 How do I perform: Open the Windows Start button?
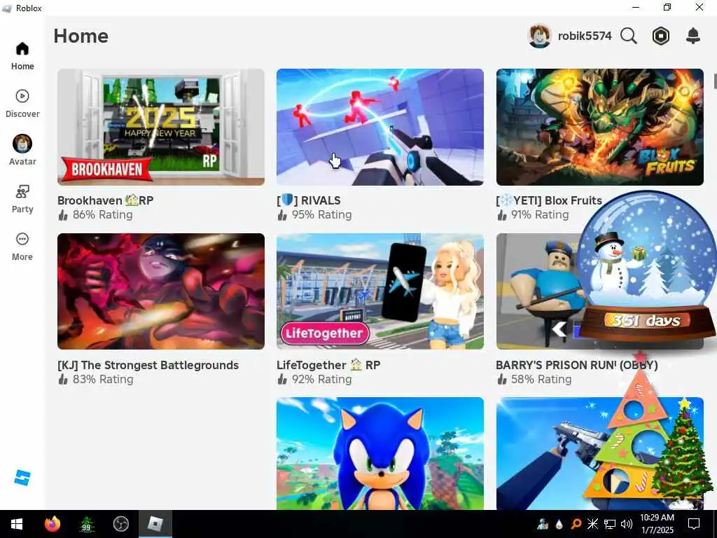(17, 524)
